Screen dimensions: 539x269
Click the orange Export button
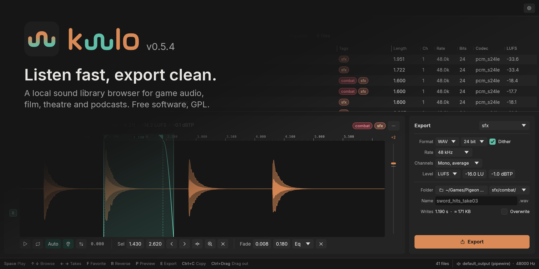472,242
